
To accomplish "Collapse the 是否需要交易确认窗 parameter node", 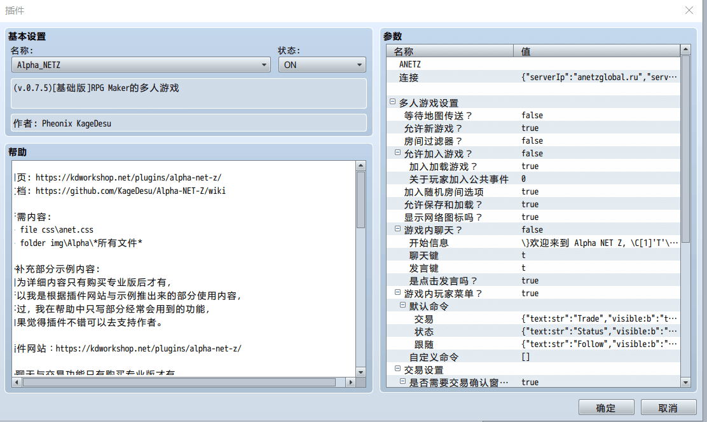I will 402,381.
